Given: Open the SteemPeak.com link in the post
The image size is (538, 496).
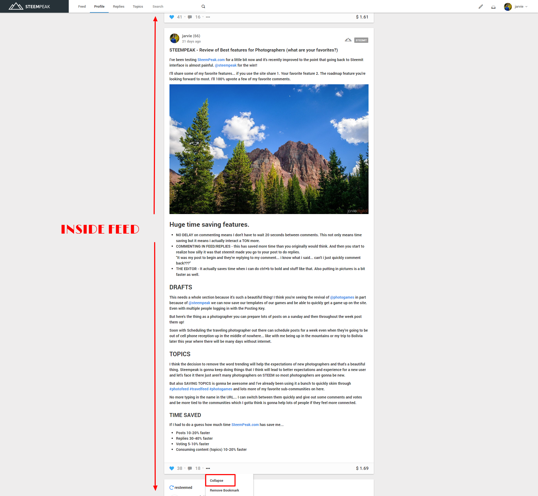Looking at the screenshot, I should coord(211,59).
